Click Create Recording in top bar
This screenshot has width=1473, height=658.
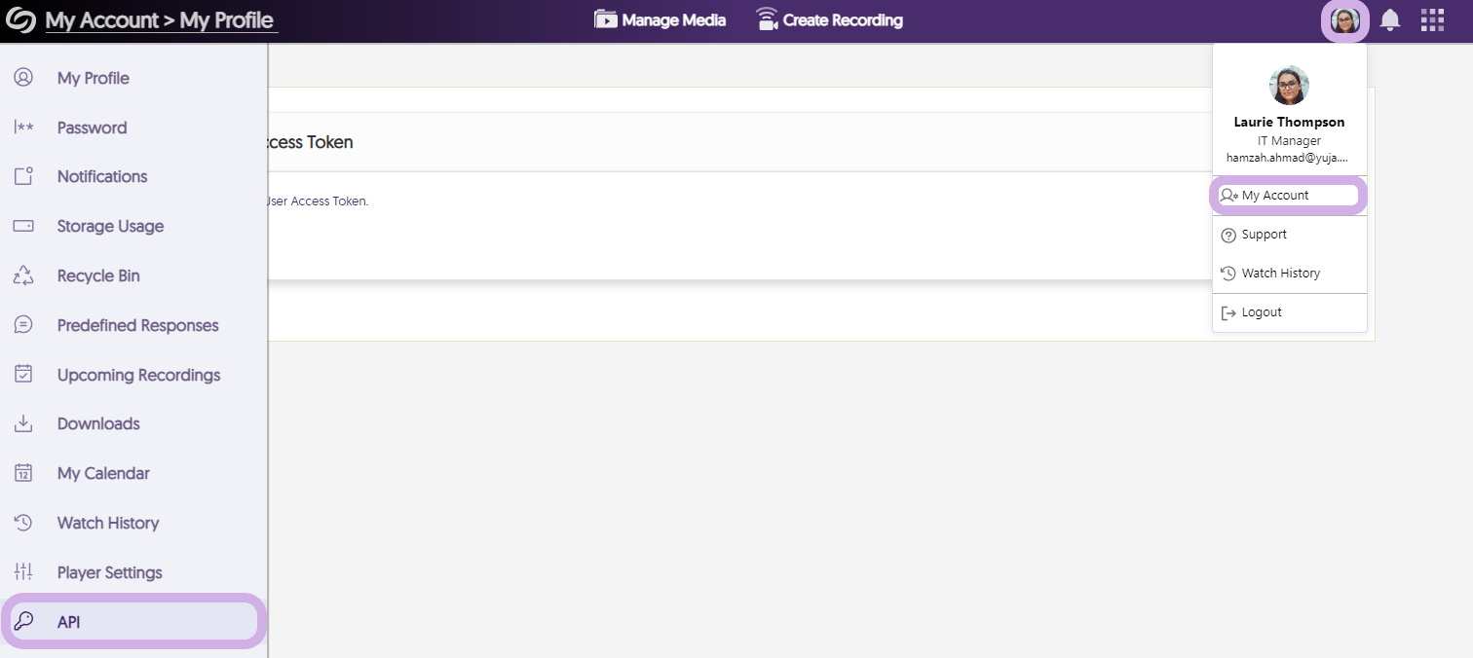(x=830, y=20)
